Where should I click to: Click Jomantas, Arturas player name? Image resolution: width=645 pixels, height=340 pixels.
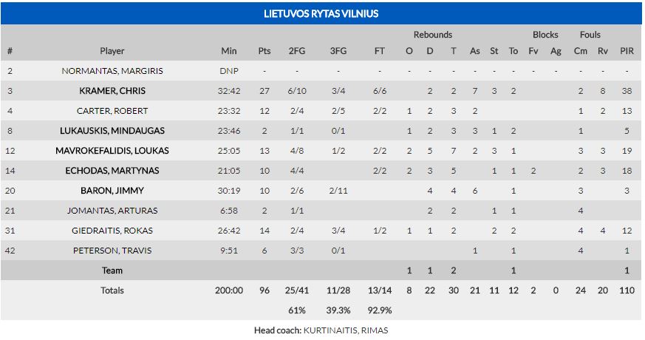112,211
